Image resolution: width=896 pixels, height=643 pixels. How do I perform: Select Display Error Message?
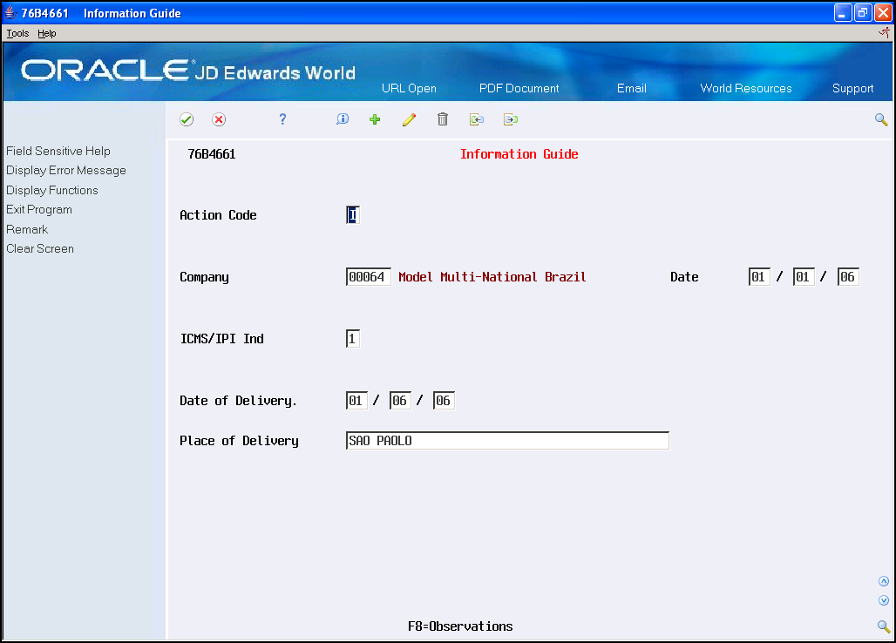pyautogui.click(x=66, y=170)
